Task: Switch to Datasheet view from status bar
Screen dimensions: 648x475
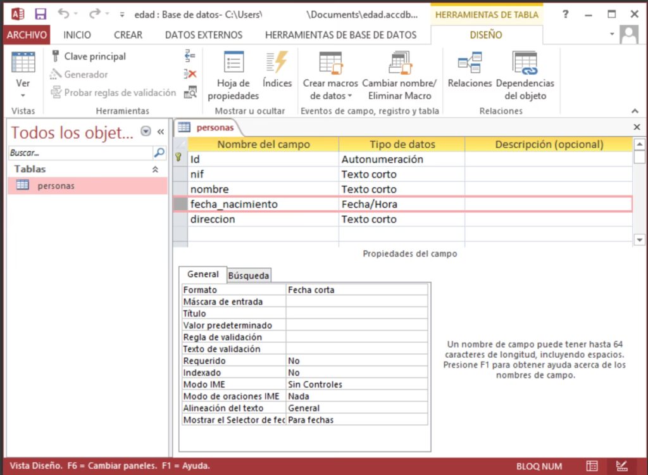Action: 592,466
